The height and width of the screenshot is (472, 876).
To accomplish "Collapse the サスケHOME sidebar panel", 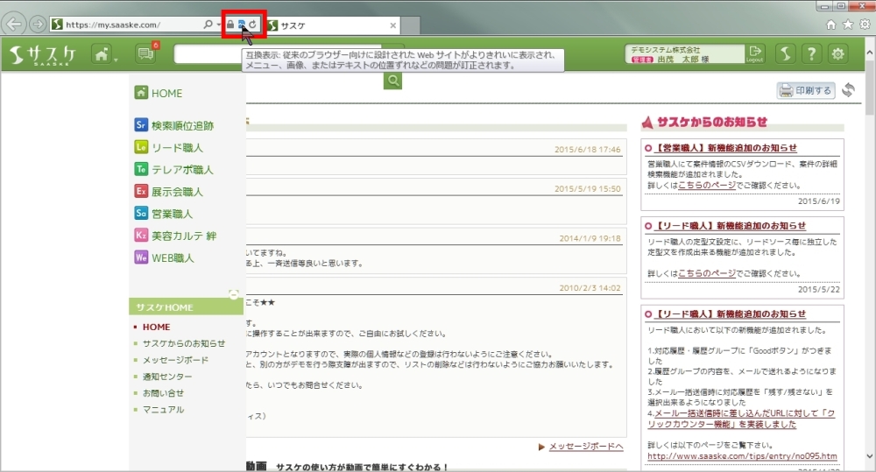I will pos(233,294).
